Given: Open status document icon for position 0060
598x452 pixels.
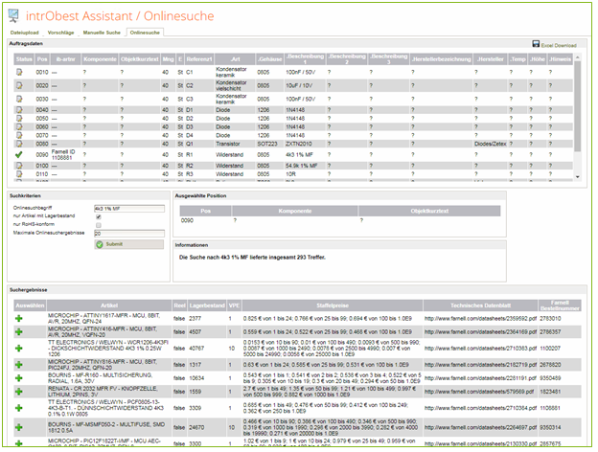Looking at the screenshot, I should pos(19,126).
